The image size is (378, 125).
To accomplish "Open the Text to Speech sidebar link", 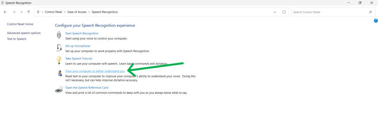I will [x=16, y=39].
